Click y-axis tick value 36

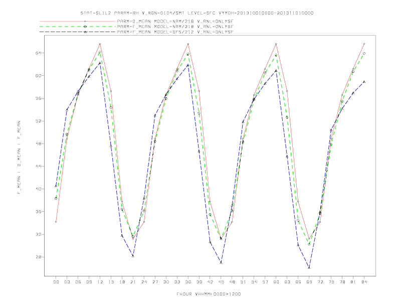click(x=39, y=212)
